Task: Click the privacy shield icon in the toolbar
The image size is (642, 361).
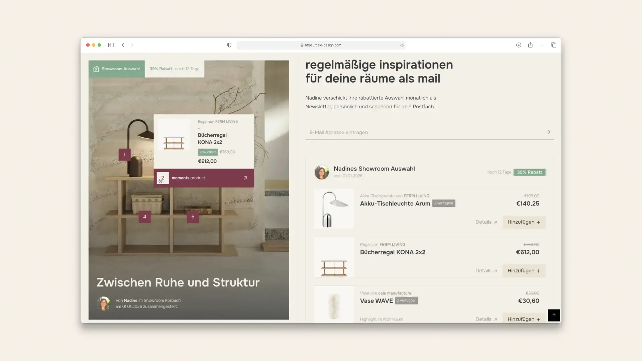Action: (x=229, y=45)
